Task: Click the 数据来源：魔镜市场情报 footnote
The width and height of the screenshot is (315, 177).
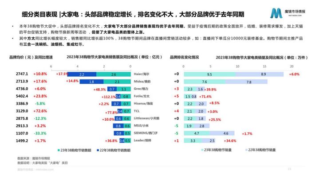Action: click(x=34, y=158)
